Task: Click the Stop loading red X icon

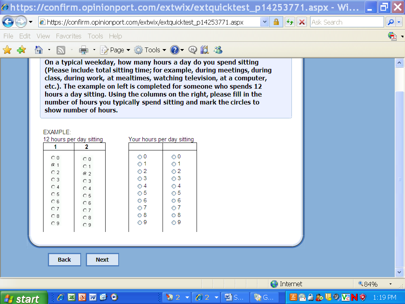Action: [x=302, y=22]
